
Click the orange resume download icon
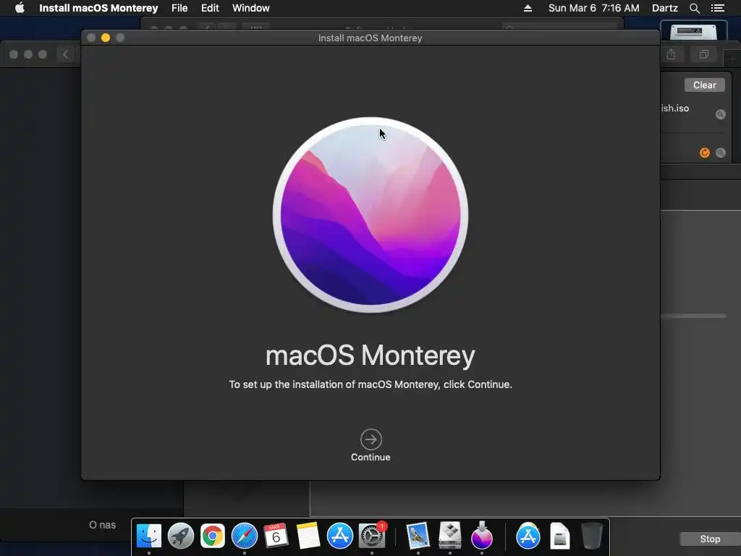click(x=705, y=153)
